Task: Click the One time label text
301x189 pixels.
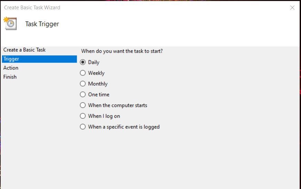Action: click(98, 94)
